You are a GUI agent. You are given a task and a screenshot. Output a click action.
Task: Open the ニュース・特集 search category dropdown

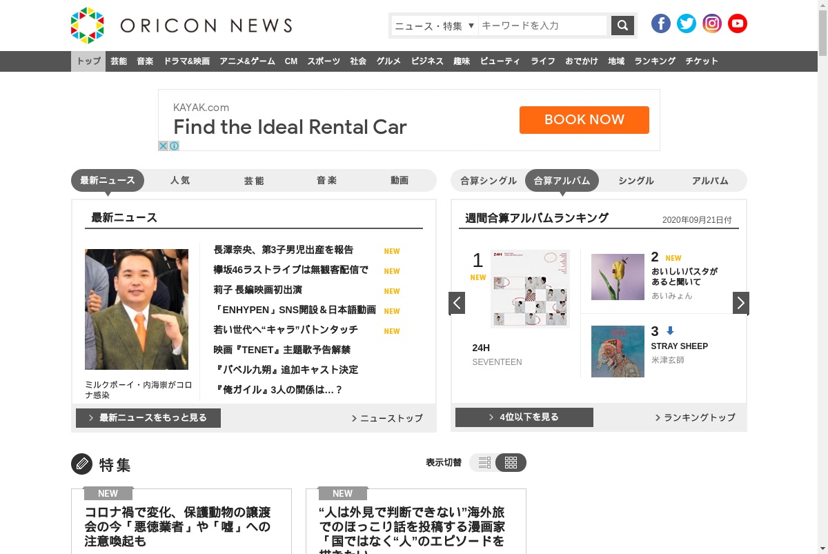click(435, 26)
